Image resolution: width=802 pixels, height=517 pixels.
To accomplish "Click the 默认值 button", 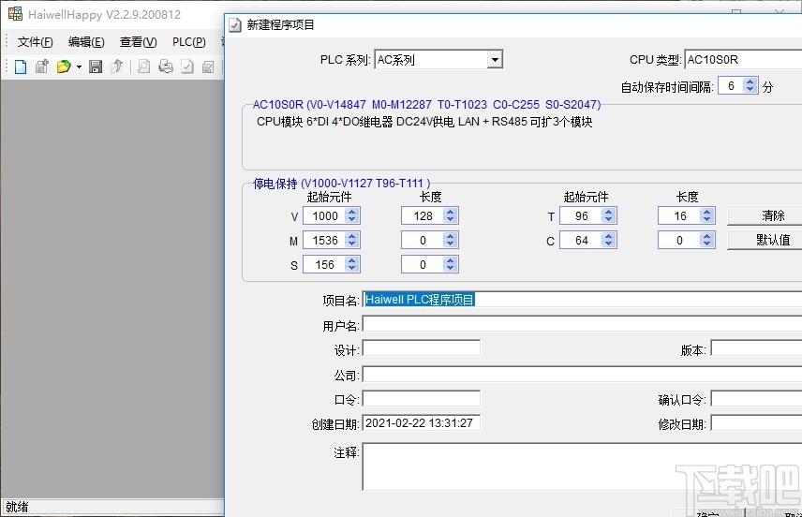I will pos(765,240).
